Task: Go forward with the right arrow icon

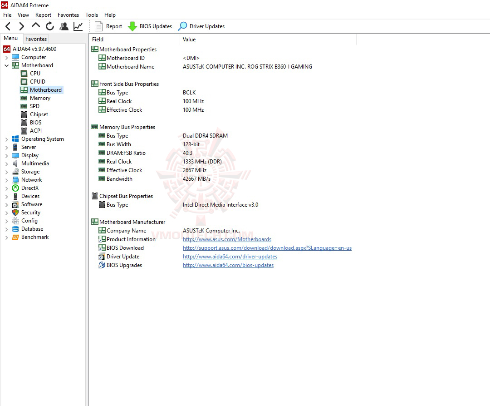Action: [22, 26]
